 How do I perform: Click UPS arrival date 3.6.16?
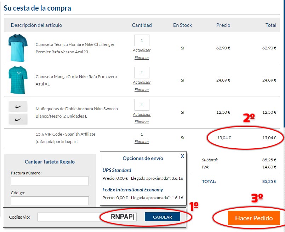[177, 178]
